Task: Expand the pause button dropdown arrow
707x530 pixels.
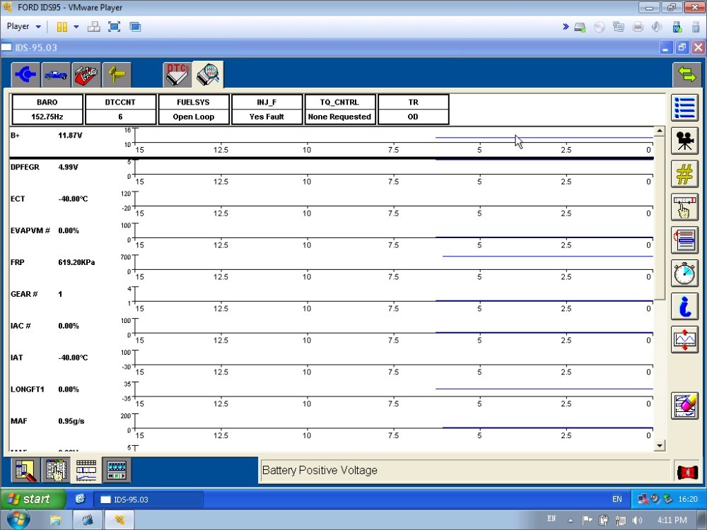Action: click(x=76, y=27)
